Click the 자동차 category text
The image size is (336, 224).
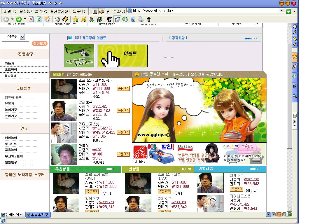coord(9,64)
